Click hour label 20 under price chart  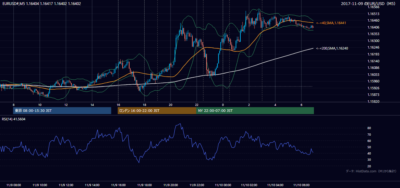(170, 105)
